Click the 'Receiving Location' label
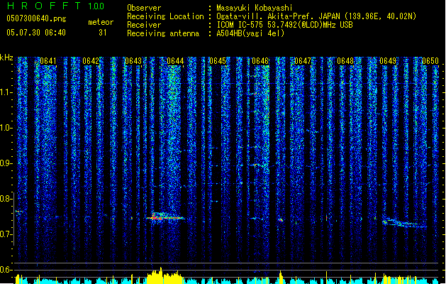The width and height of the screenshot is (446, 284). click(165, 16)
